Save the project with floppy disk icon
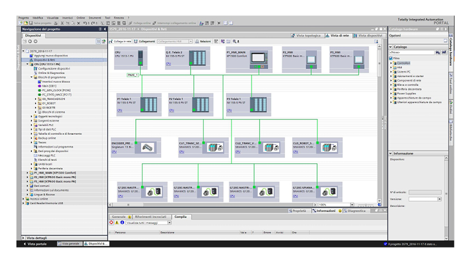 (x=31, y=23)
